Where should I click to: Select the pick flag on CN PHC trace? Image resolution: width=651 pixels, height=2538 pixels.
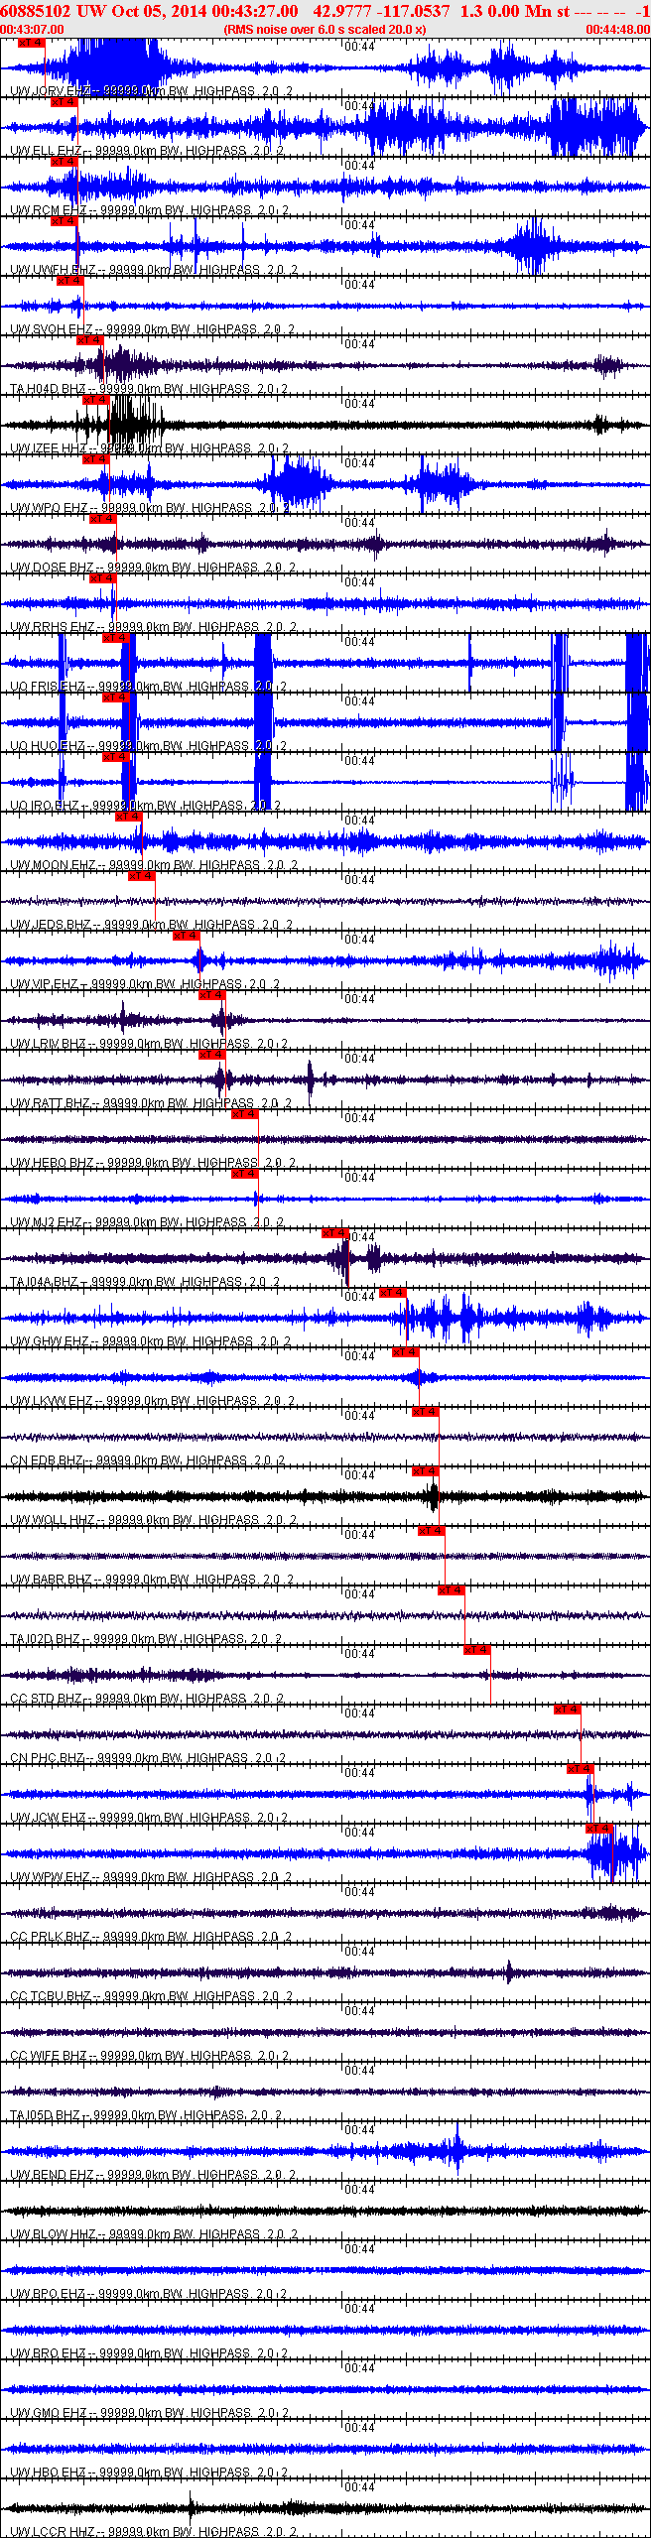[568, 1710]
